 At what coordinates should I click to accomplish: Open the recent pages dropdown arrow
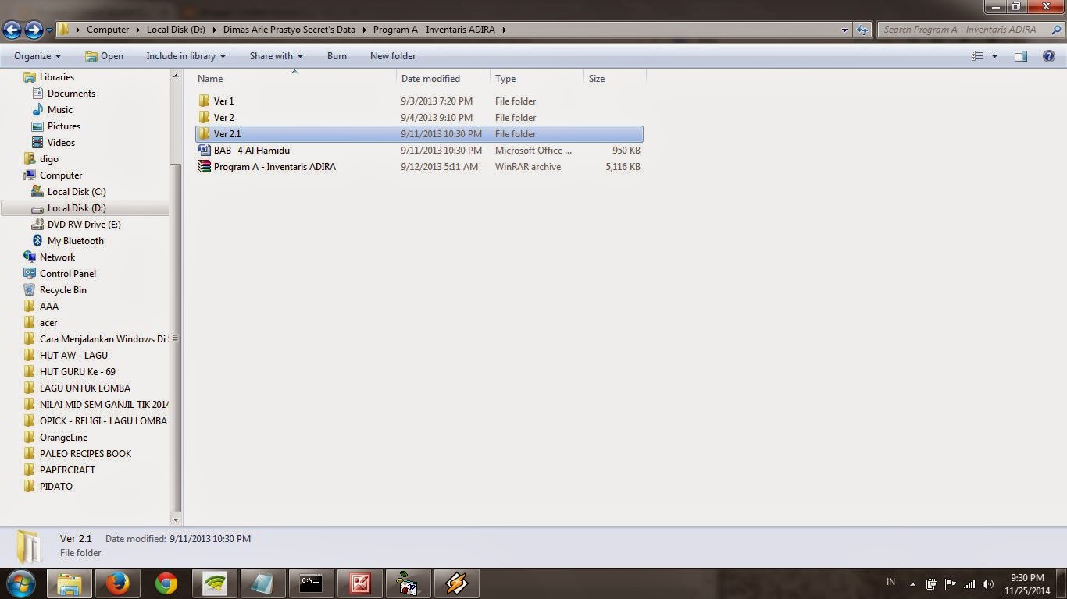tap(49, 30)
